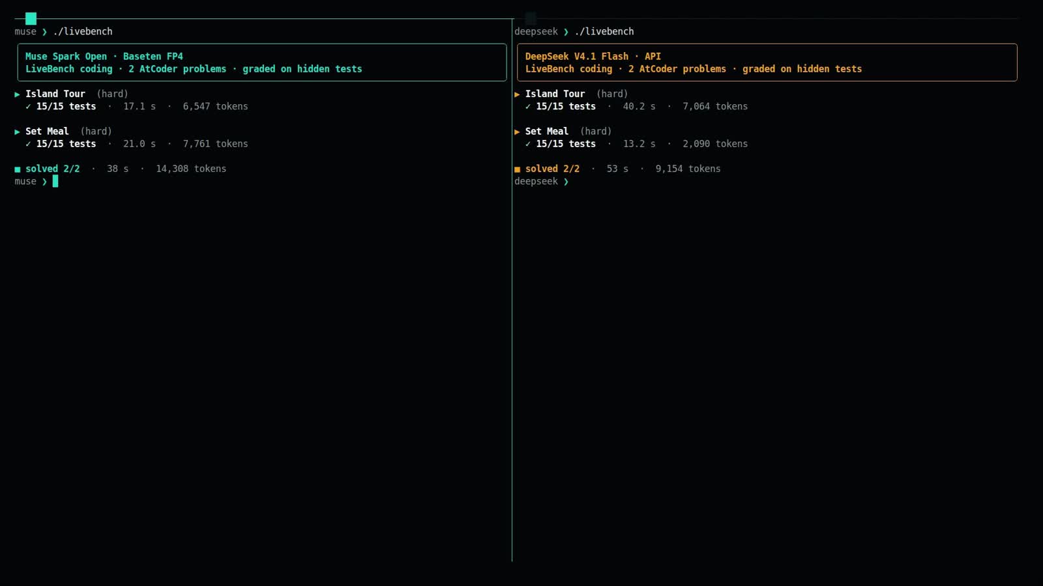Viewport: 1043px width, 586px height.
Task: Click '2,090 tokens' in deepseek pane
Action: (715, 144)
